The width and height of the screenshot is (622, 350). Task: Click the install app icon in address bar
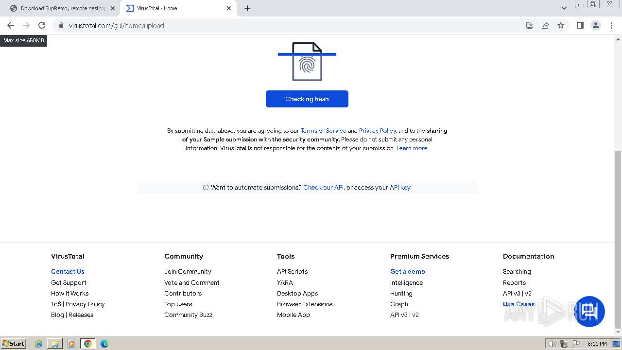coord(530,25)
